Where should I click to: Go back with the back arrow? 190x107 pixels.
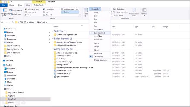[2, 22]
